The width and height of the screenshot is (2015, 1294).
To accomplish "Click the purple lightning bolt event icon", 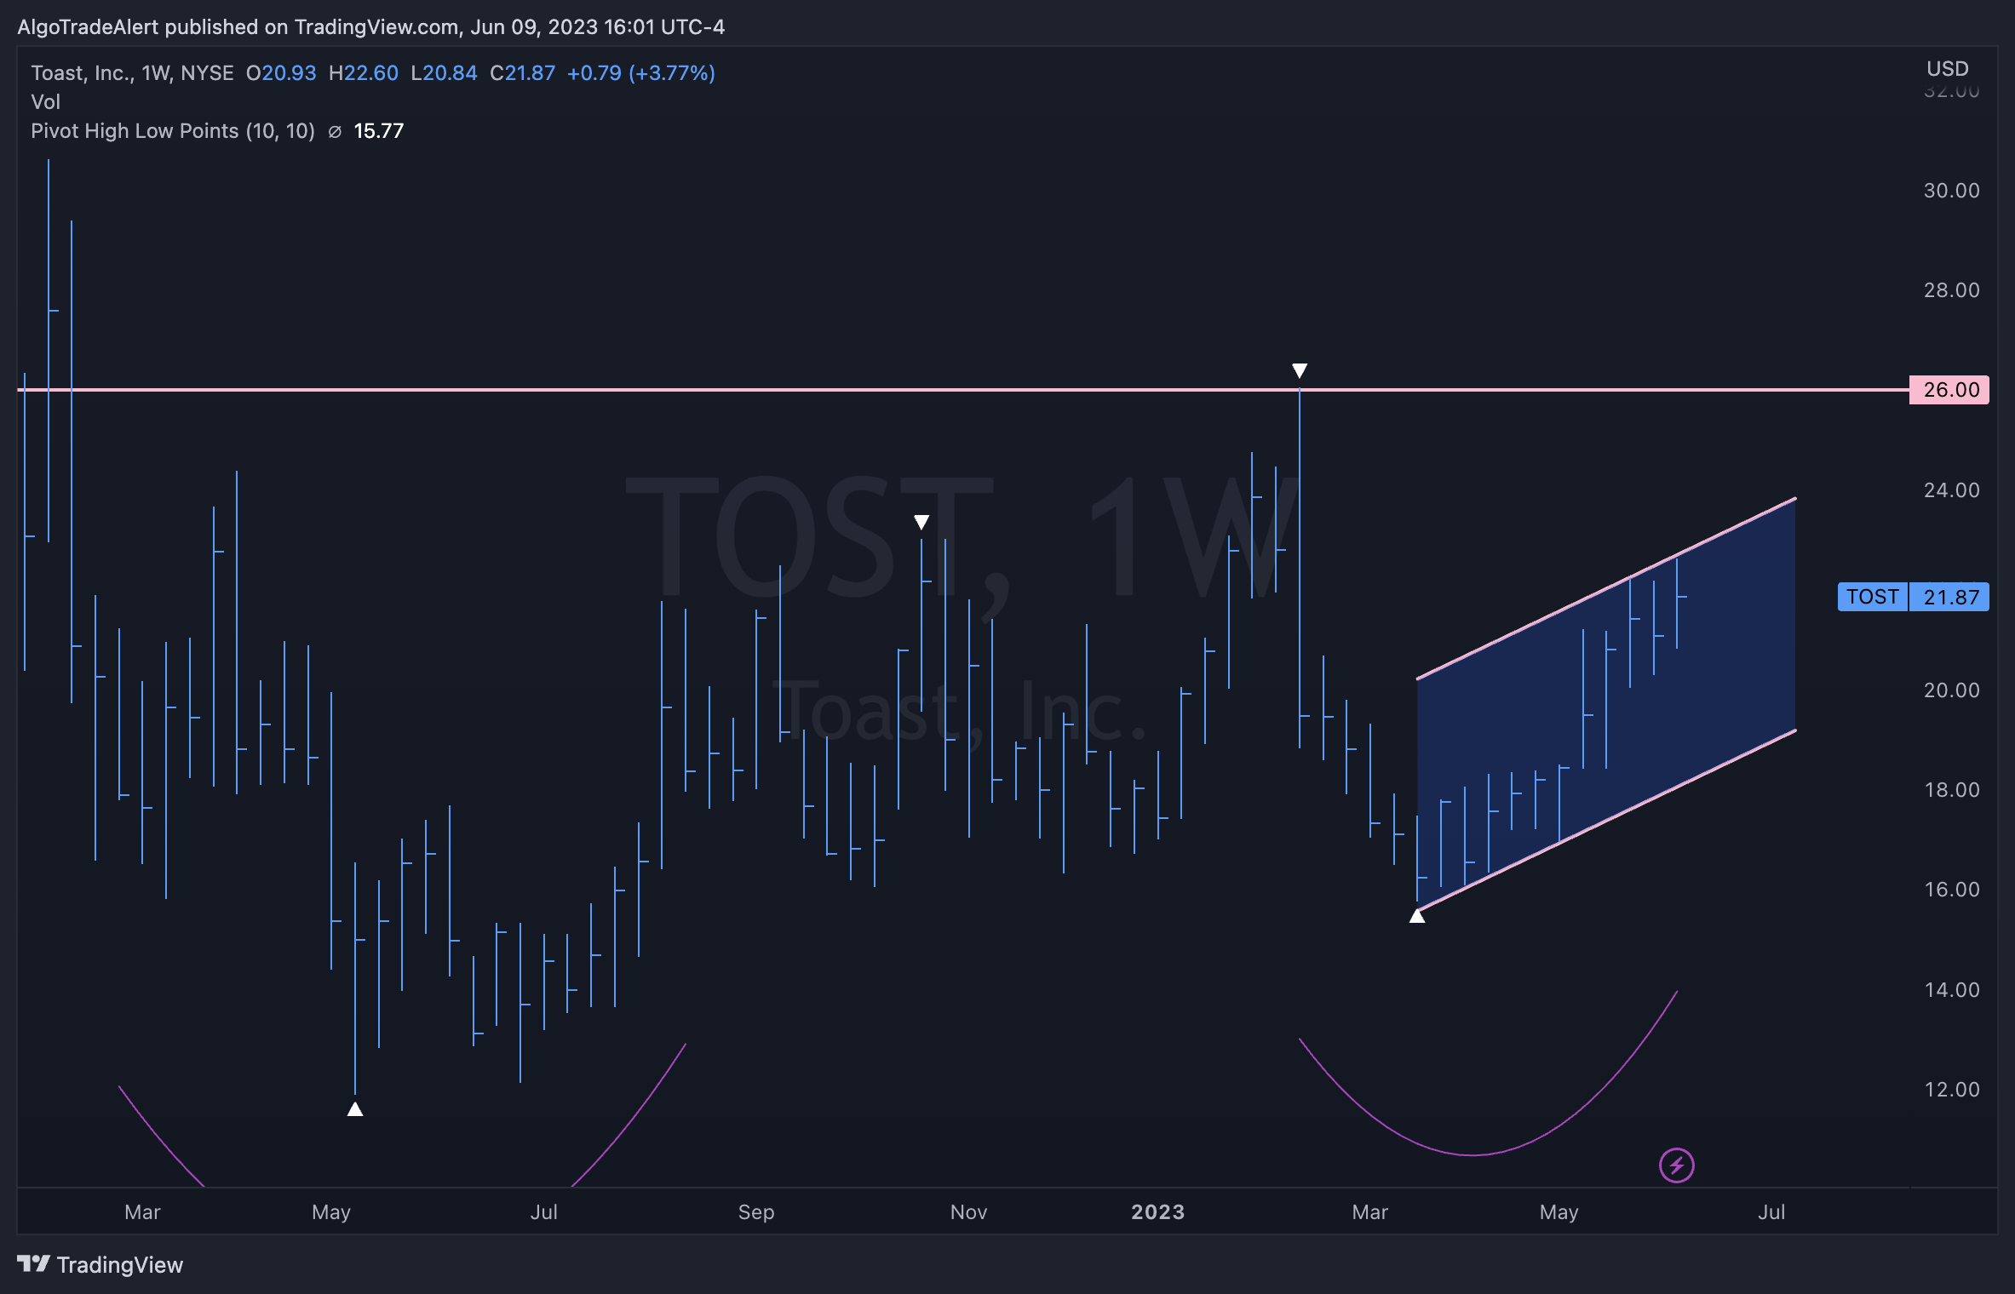I will [x=1676, y=1165].
